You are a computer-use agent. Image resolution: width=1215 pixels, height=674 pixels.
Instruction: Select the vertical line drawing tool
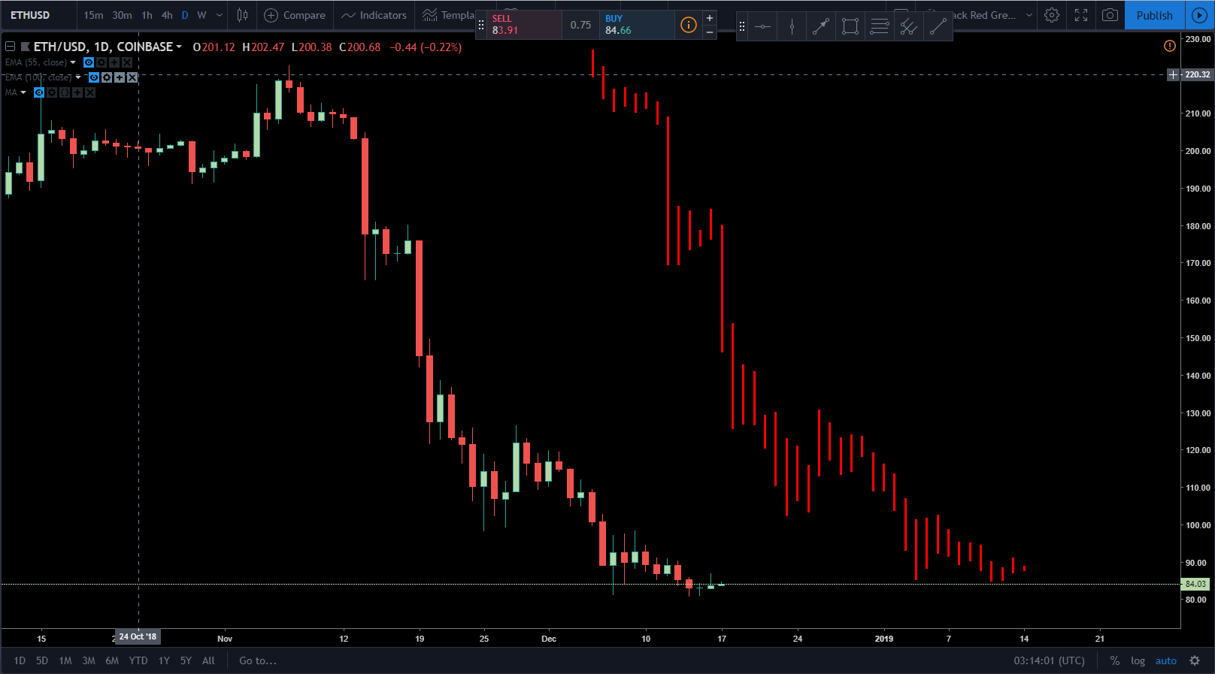click(792, 27)
